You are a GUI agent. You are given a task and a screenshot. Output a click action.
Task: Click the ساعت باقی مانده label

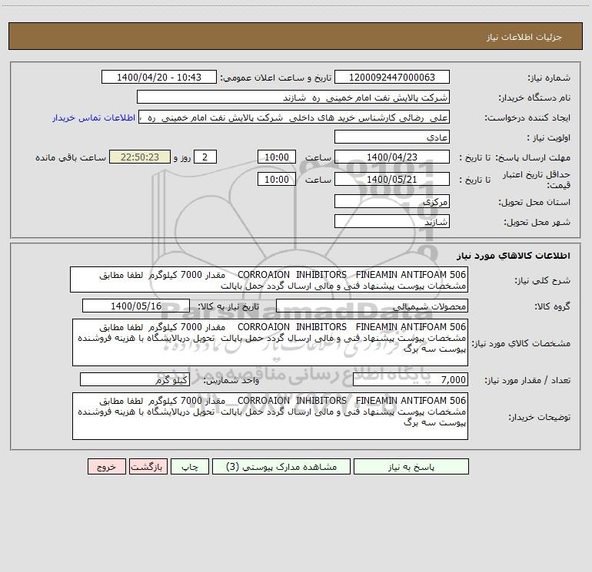[x=71, y=157]
